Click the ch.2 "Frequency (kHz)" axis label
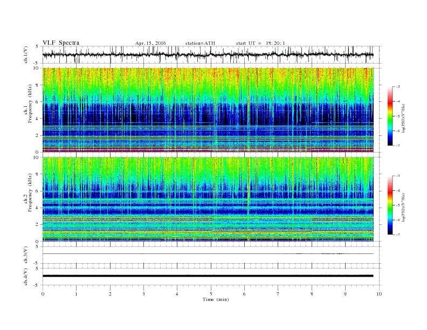This screenshot has width=427, height=330. 30,192
